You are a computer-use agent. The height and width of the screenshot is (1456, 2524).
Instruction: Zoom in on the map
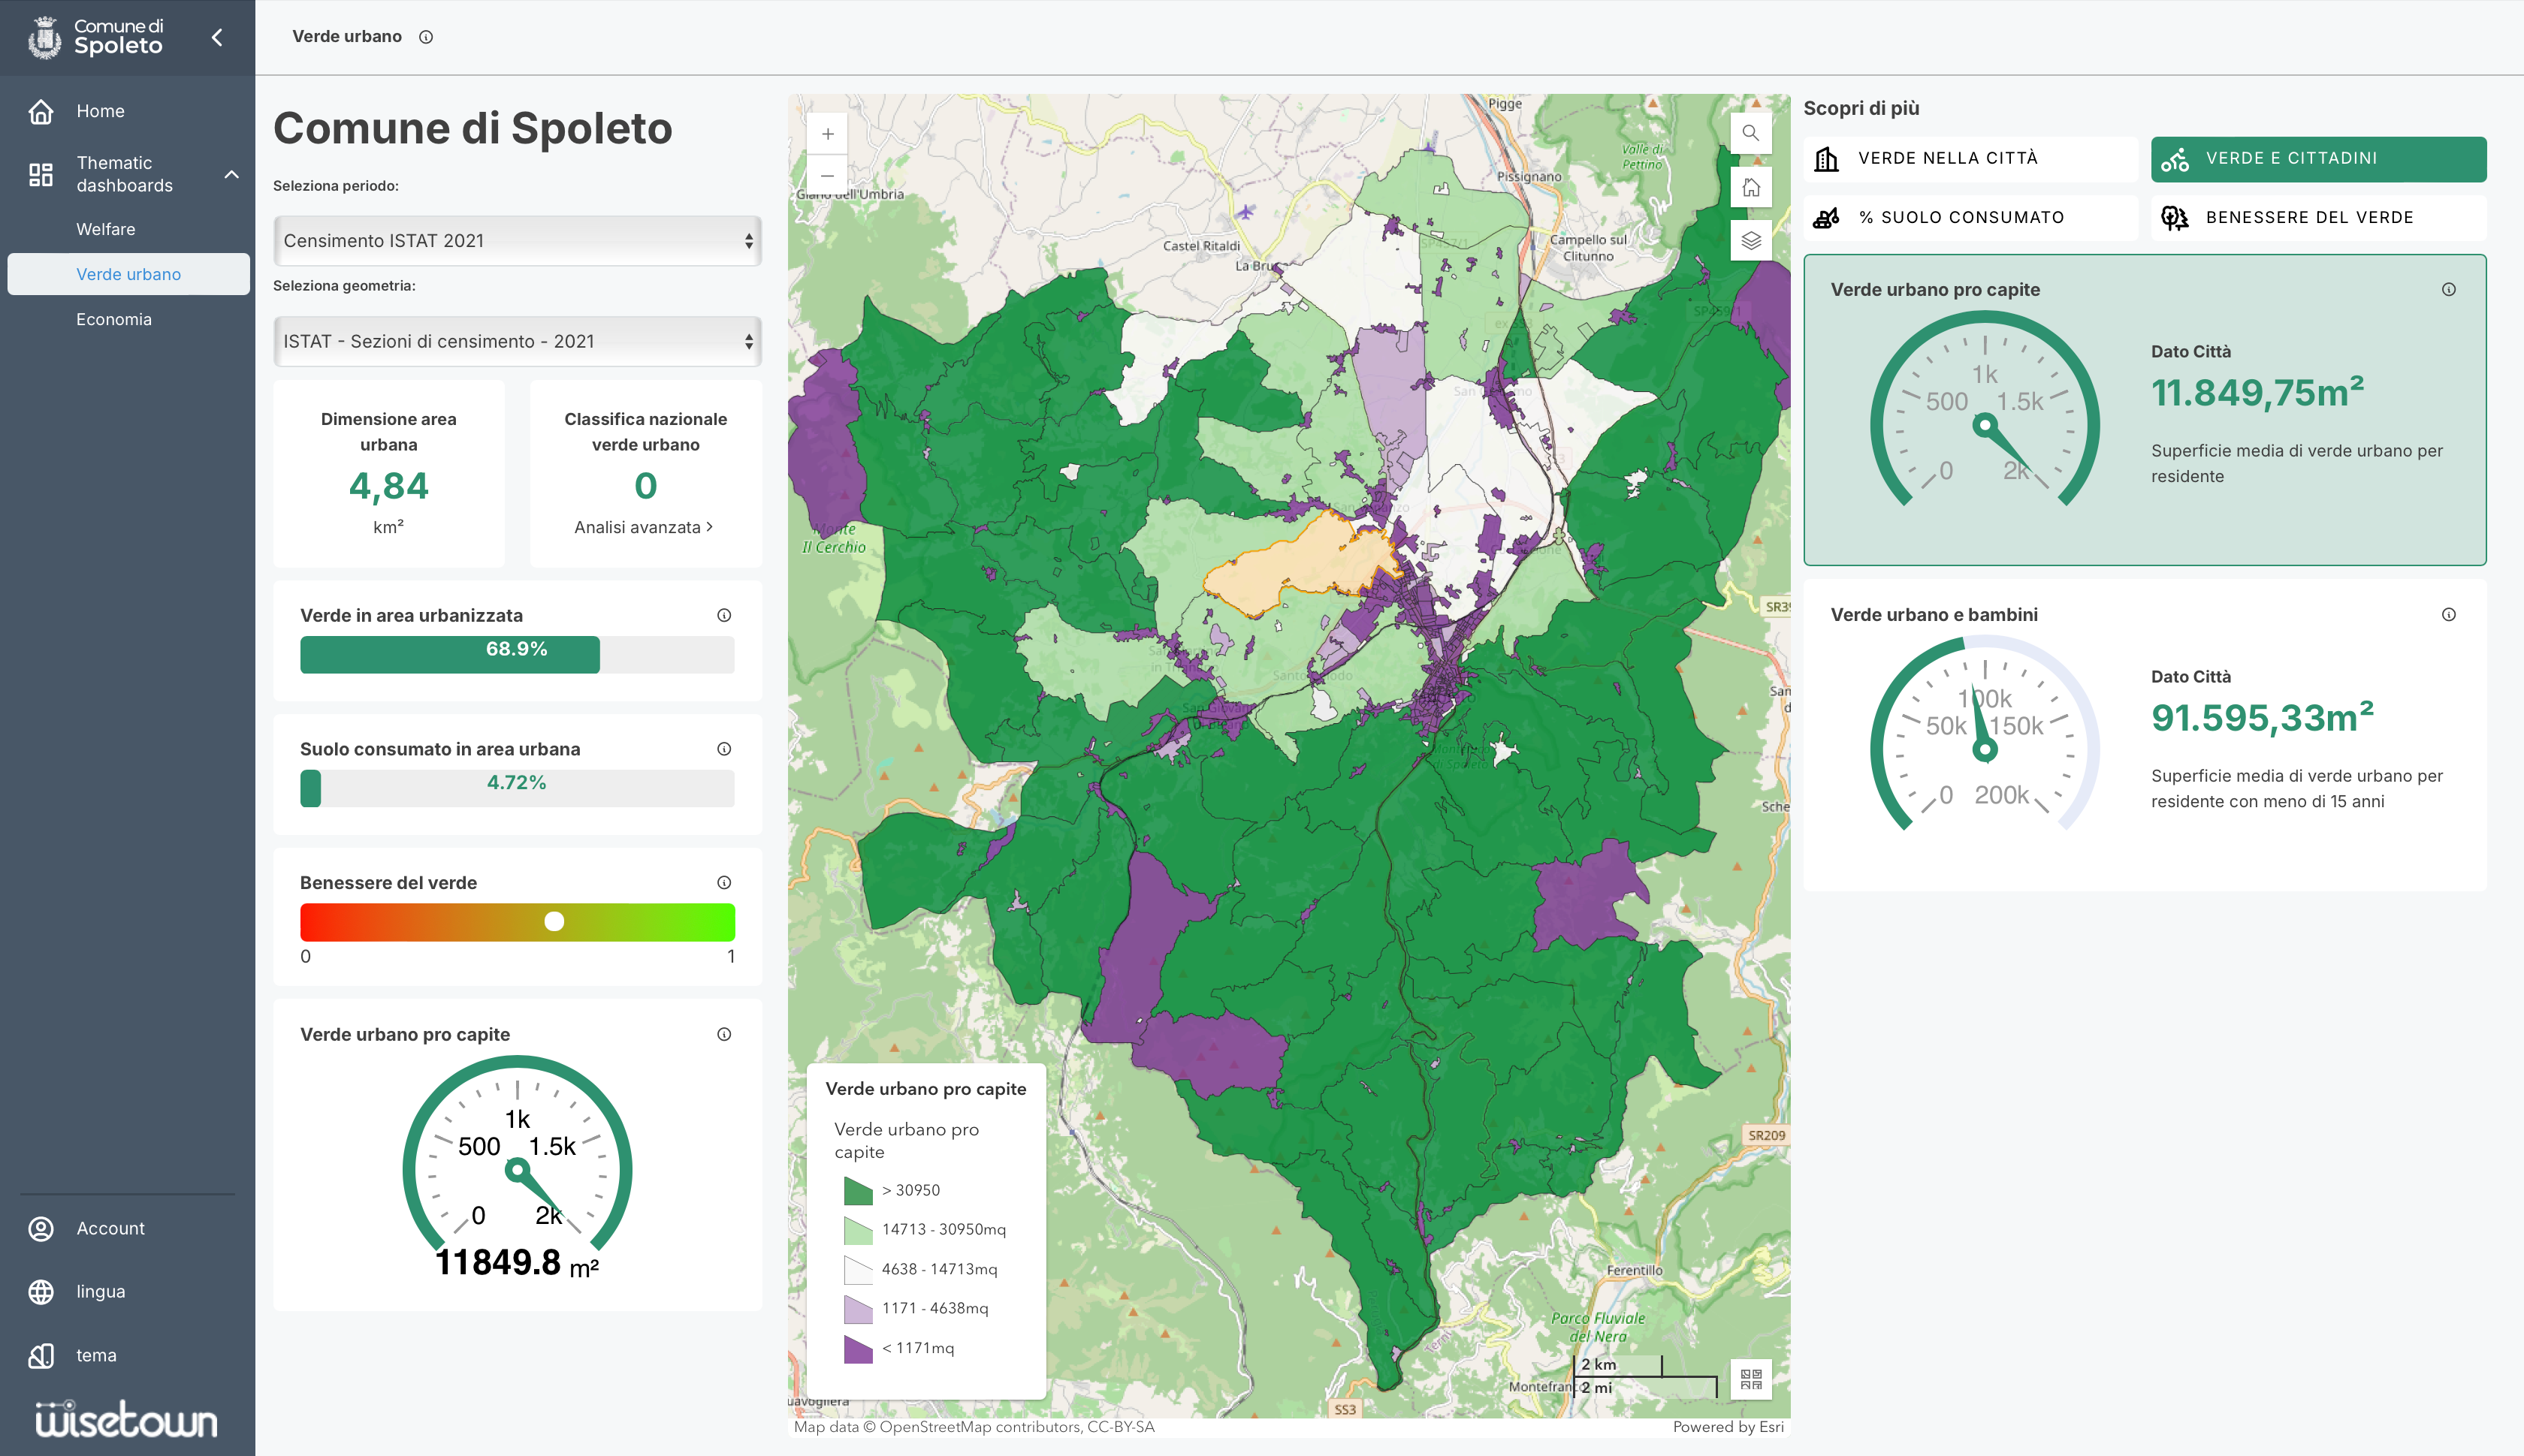point(827,134)
